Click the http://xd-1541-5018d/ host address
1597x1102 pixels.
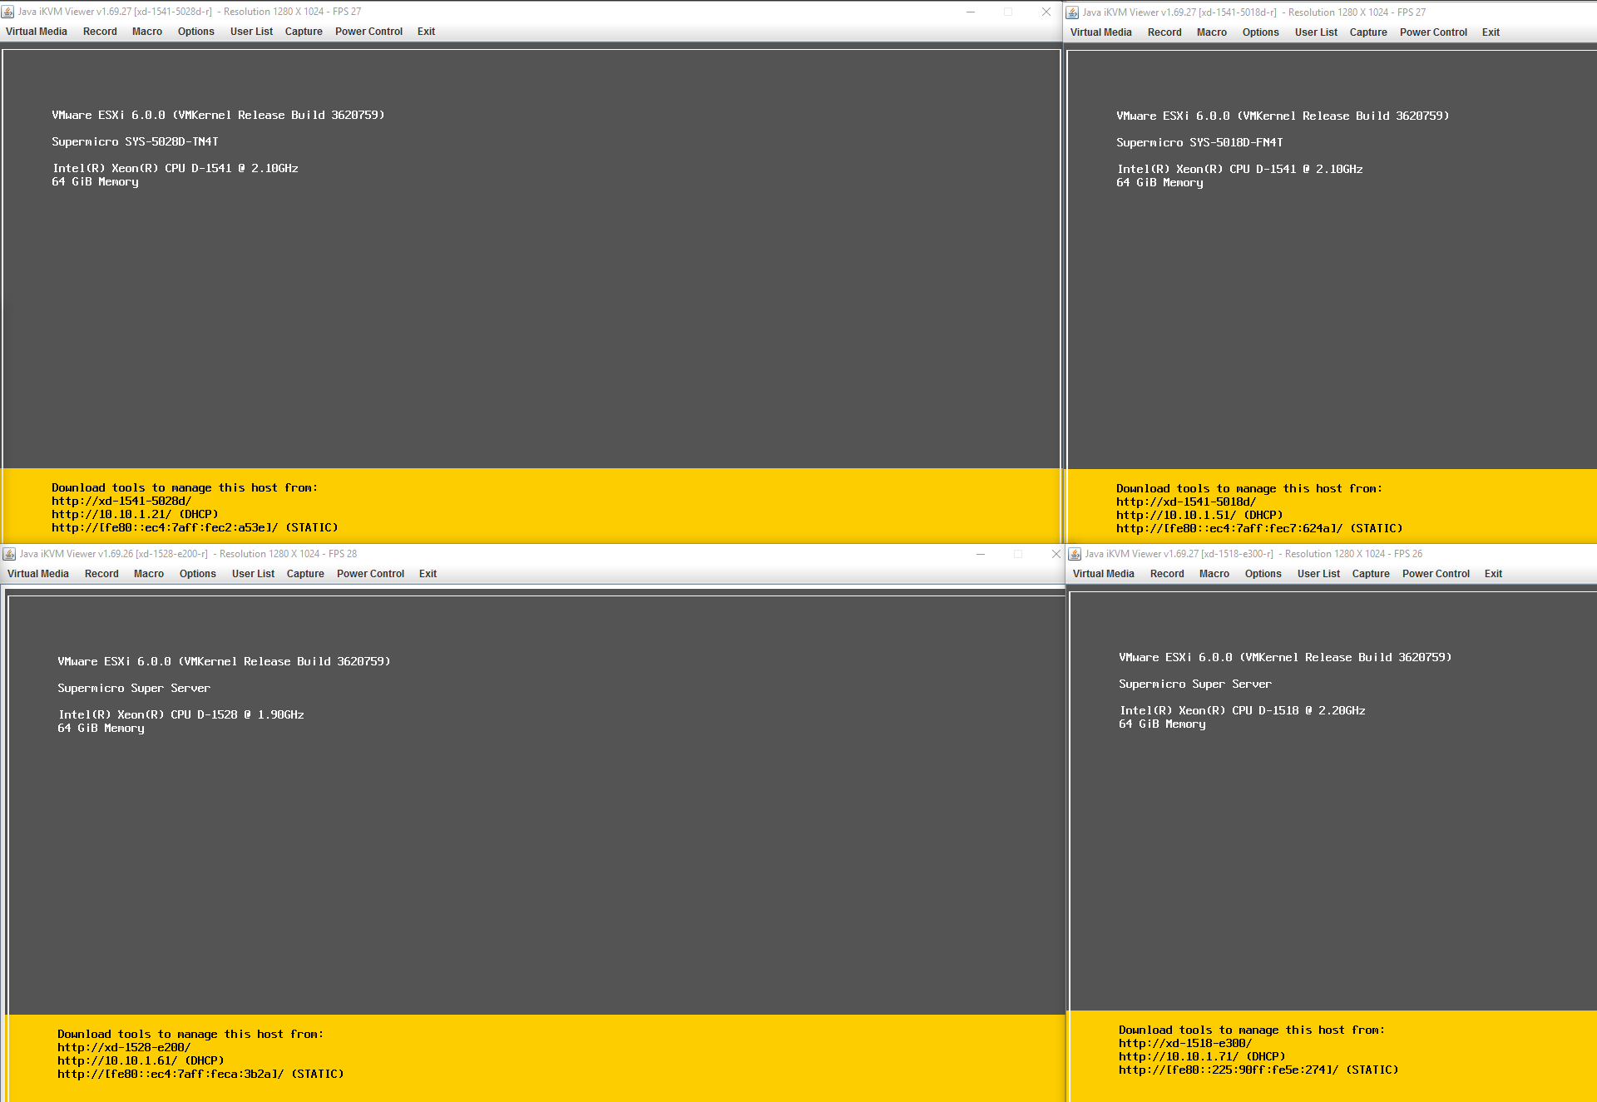1186,502
